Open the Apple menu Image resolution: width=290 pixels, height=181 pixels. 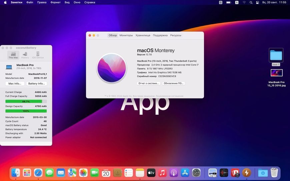5,2
